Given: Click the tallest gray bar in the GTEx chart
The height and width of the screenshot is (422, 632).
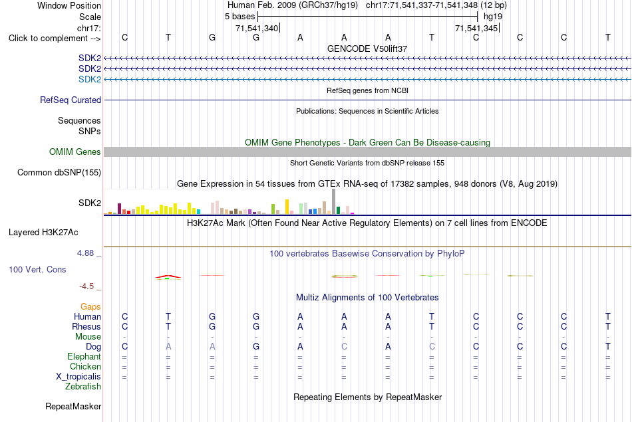Looking at the screenshot, I should point(334,201).
